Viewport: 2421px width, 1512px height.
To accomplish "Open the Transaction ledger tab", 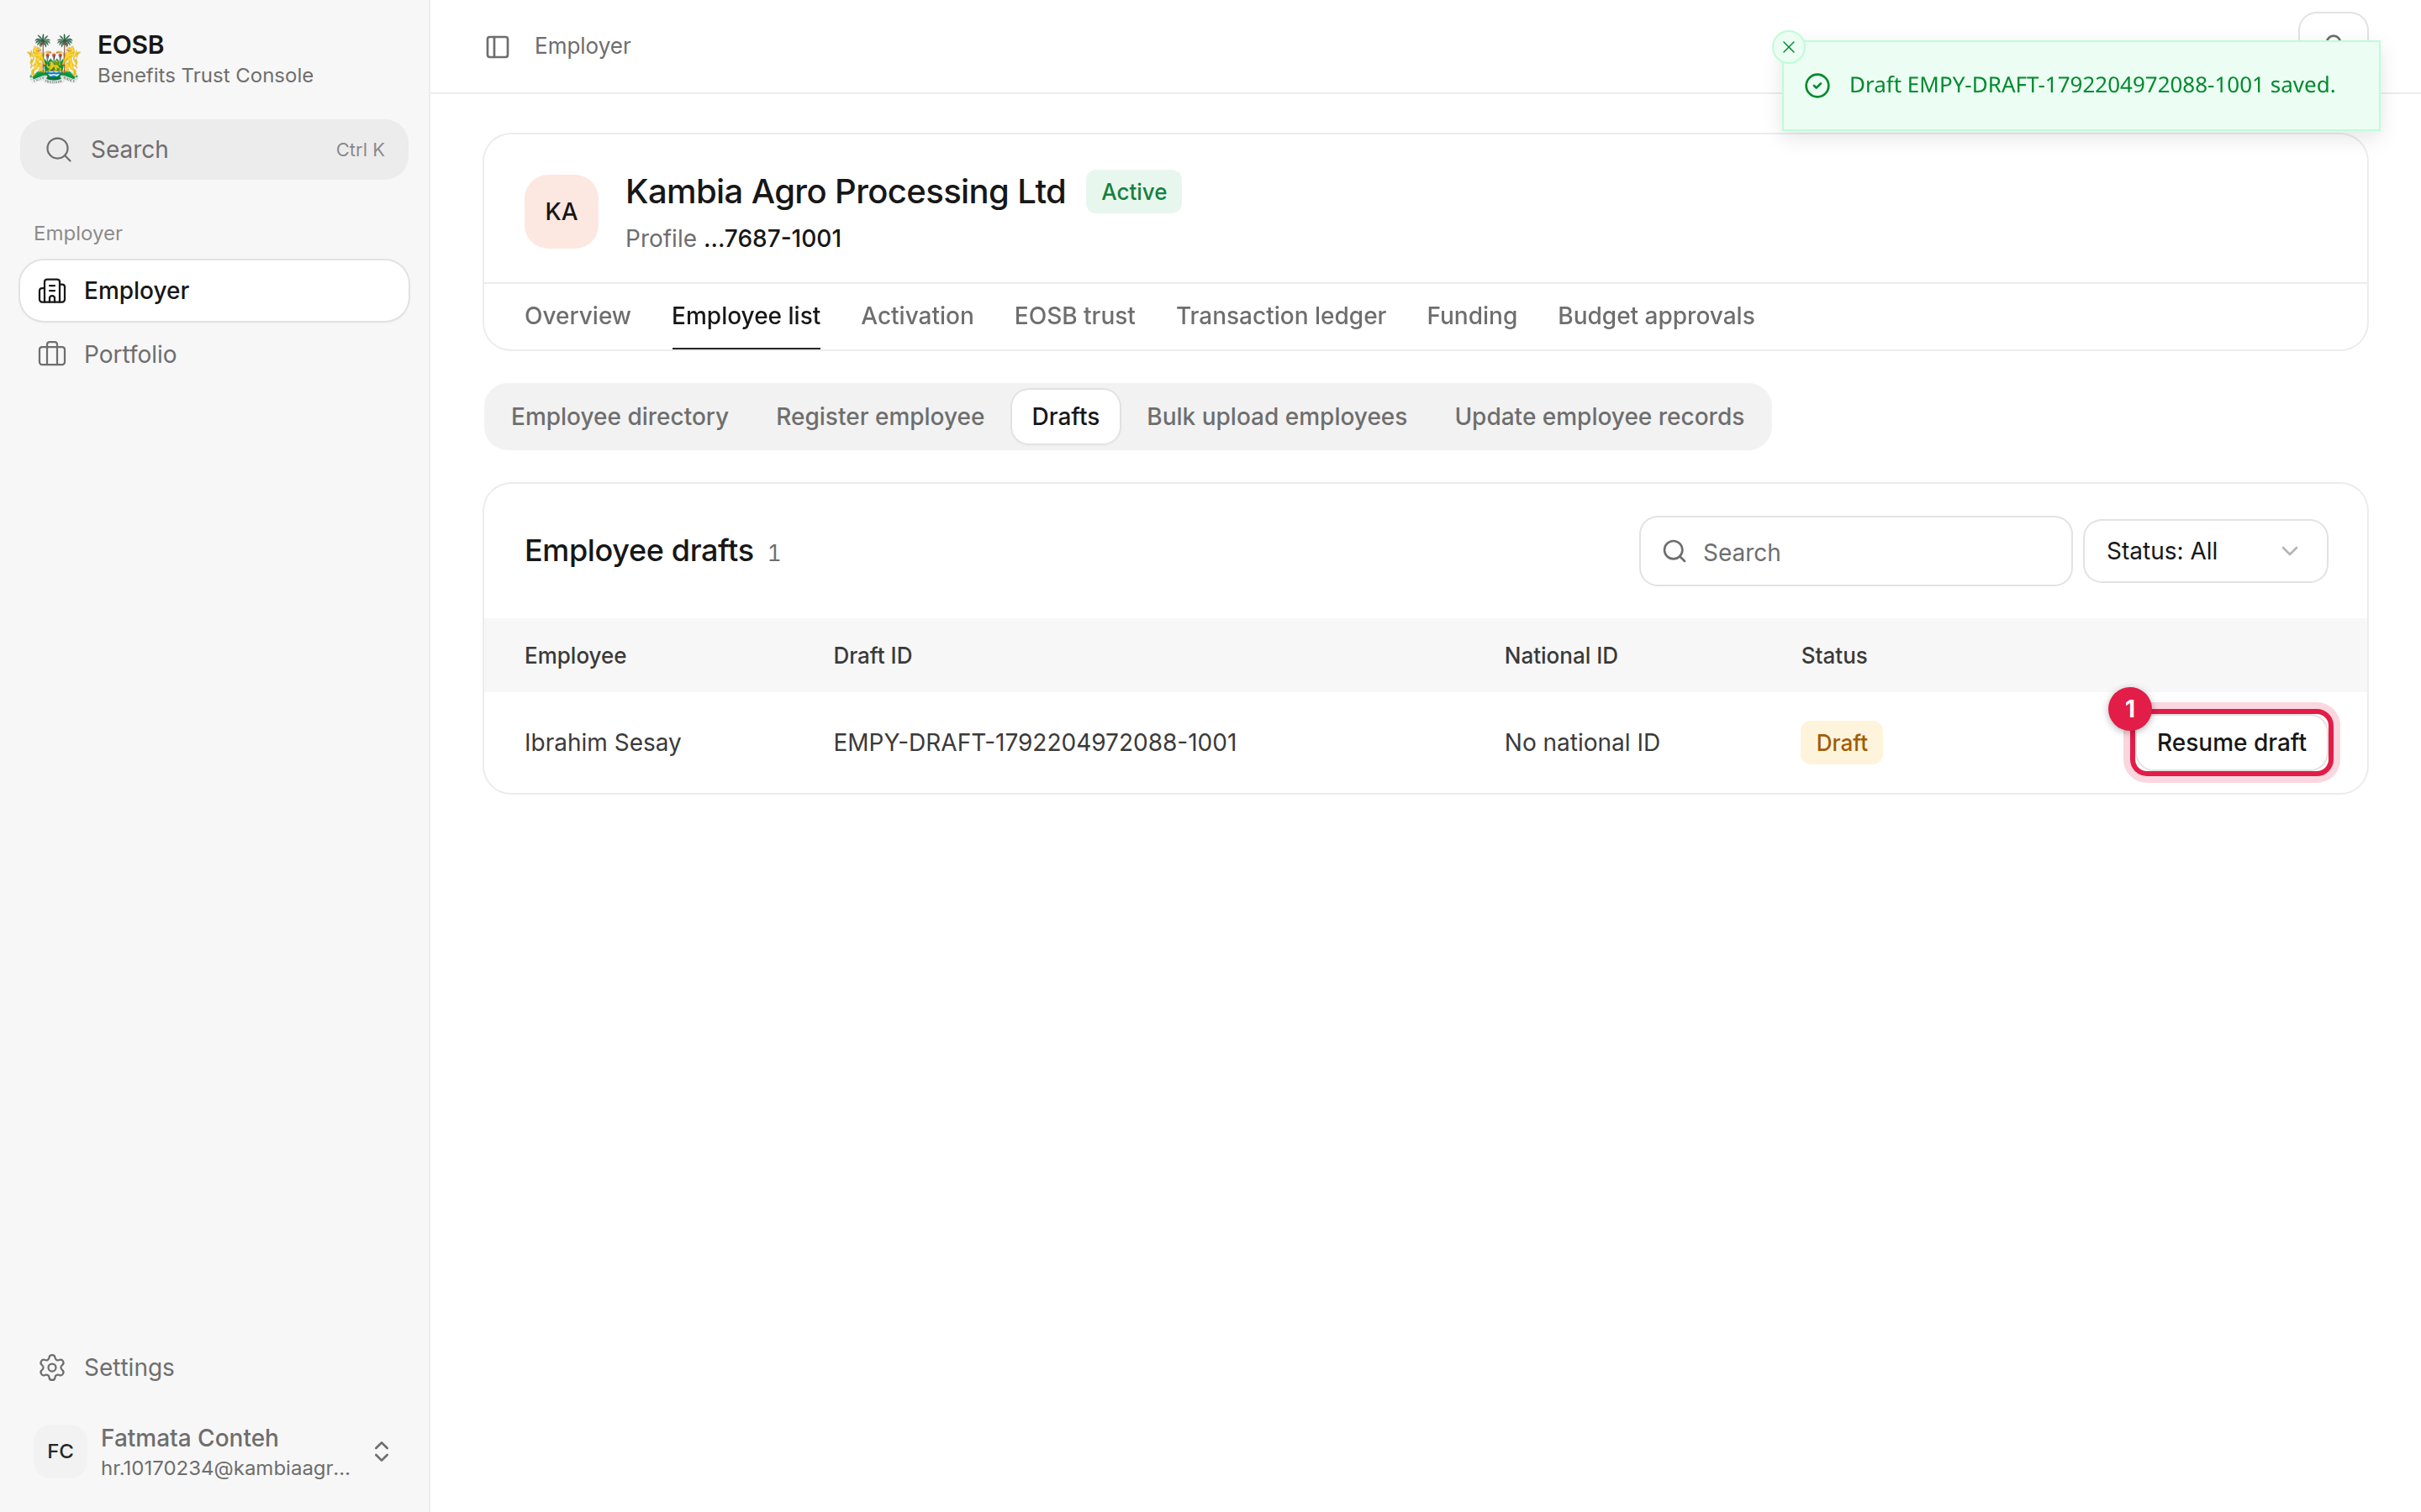I will tap(1280, 316).
